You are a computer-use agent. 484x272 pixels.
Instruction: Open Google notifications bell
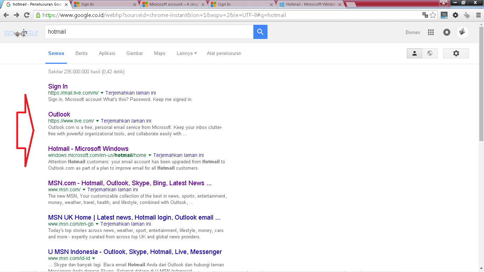click(x=447, y=32)
